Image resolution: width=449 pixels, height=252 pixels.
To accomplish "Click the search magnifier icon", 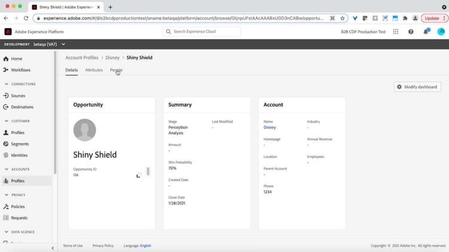I will pyautogui.click(x=168, y=32).
